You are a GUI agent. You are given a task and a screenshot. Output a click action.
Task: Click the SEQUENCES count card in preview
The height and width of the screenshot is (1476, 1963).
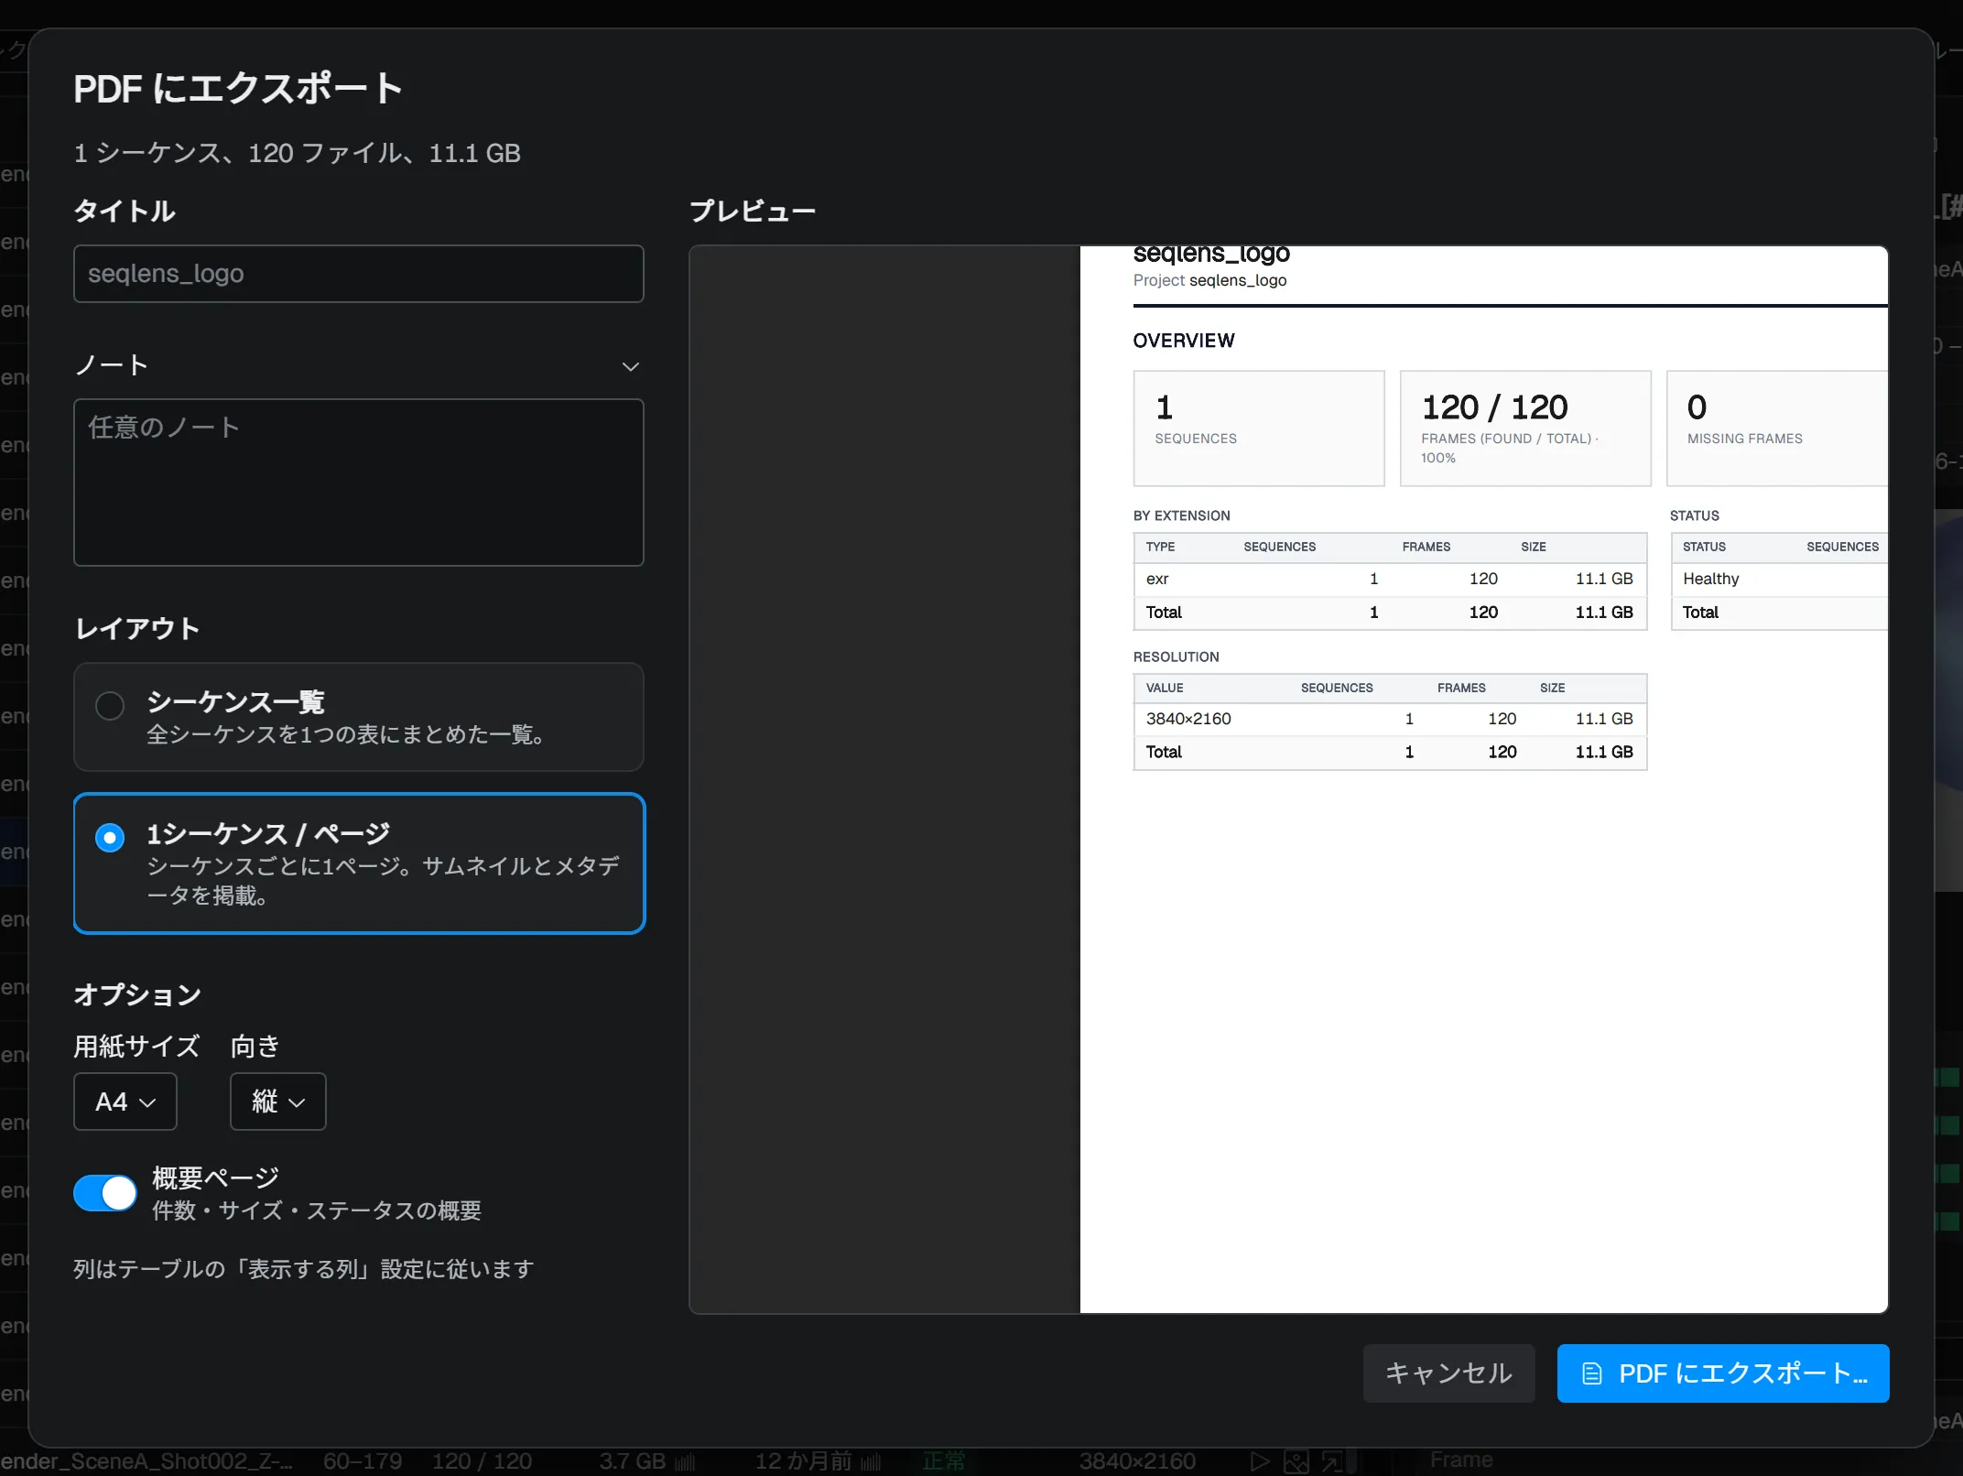coord(1259,429)
